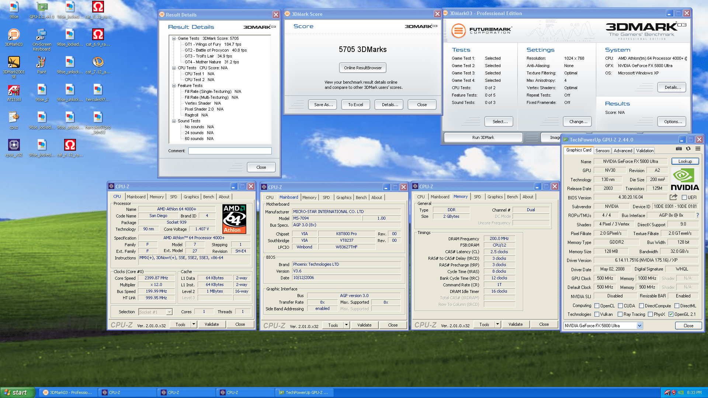Open the Paint desktop shortcut
The height and width of the screenshot is (398, 708).
(x=42, y=65)
